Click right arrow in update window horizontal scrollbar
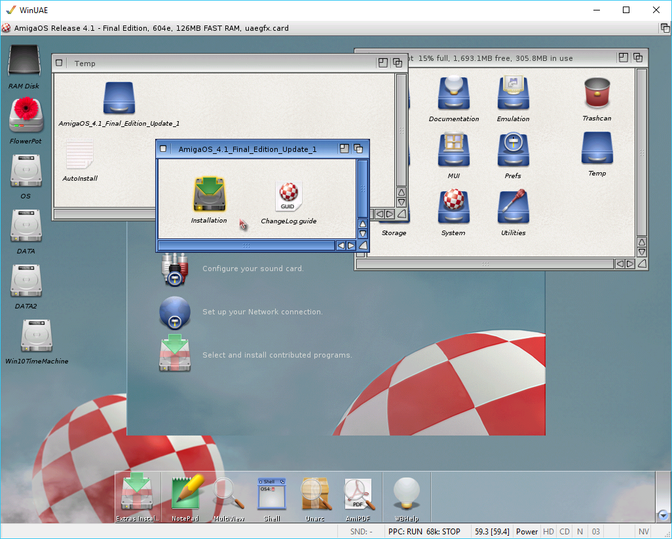672x539 pixels. pyautogui.click(x=351, y=246)
